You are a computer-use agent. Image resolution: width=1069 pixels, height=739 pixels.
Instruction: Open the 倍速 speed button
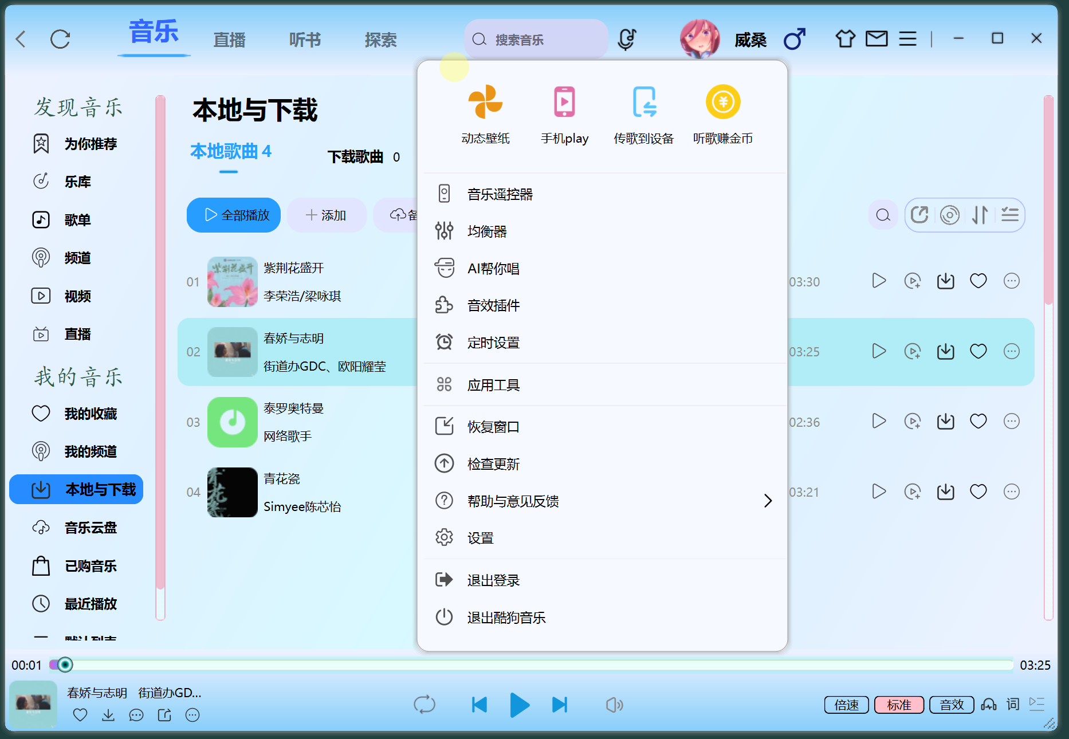[846, 705]
